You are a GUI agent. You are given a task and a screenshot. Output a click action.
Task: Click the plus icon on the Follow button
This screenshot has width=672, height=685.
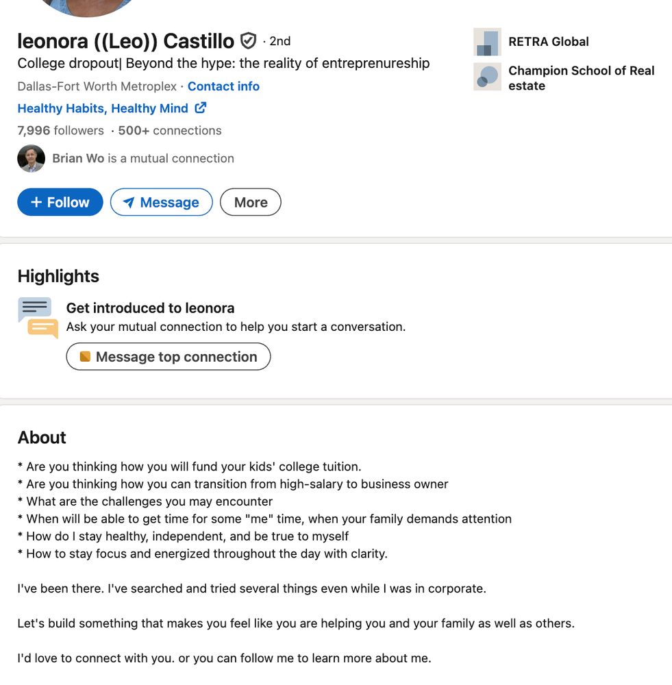pos(36,202)
